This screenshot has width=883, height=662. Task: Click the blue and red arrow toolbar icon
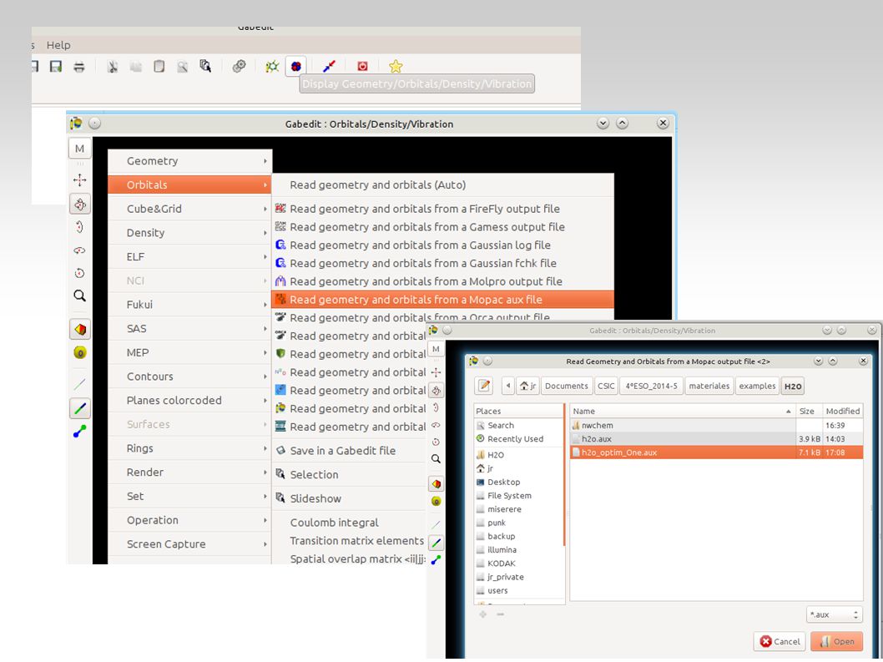pyautogui.click(x=329, y=67)
